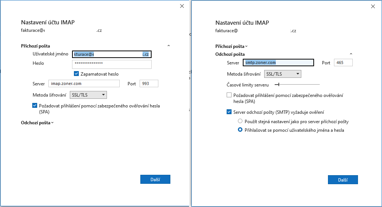Click the port field containing 465

click(x=343, y=63)
